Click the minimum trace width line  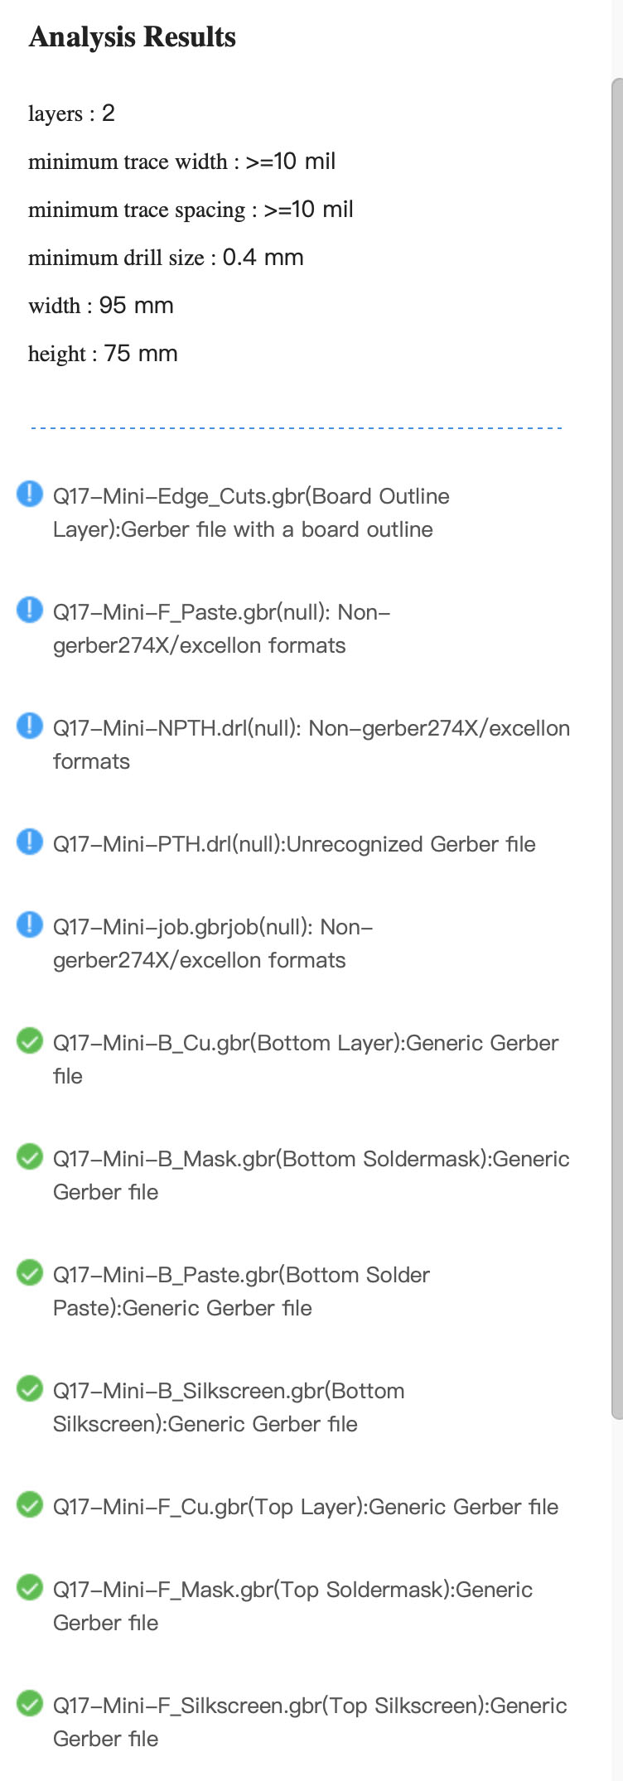(181, 162)
